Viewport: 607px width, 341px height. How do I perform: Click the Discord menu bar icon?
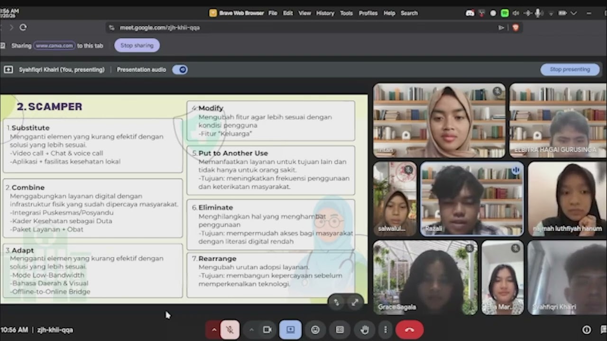(470, 13)
